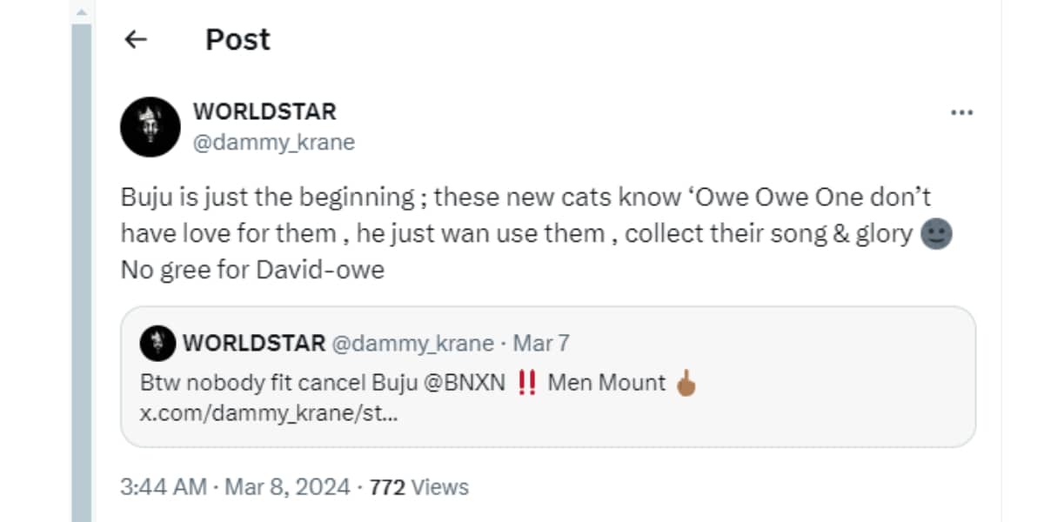Click the 'Post' page heading
This screenshot has height=522, width=1044.
pyautogui.click(x=238, y=39)
